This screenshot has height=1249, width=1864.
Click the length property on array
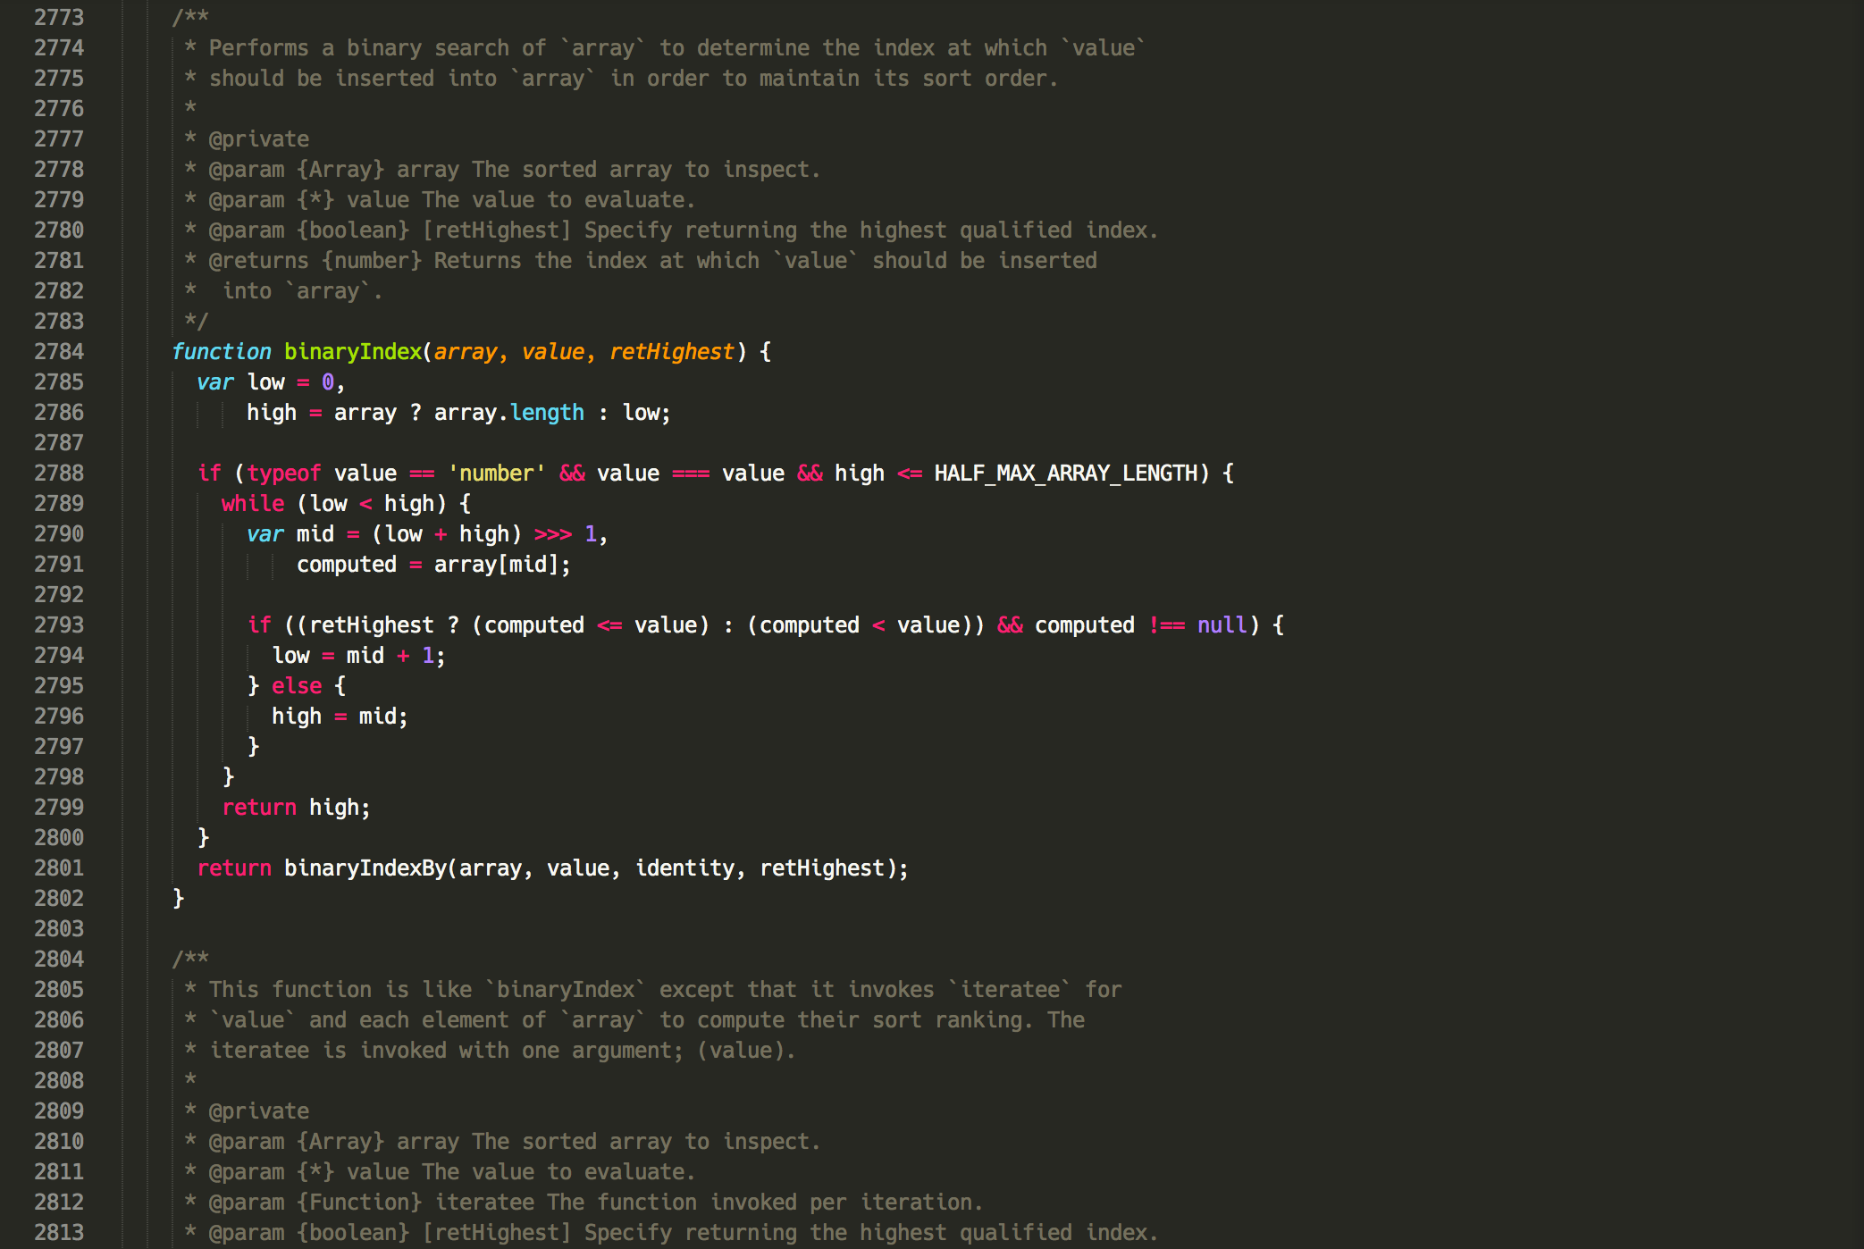547,413
